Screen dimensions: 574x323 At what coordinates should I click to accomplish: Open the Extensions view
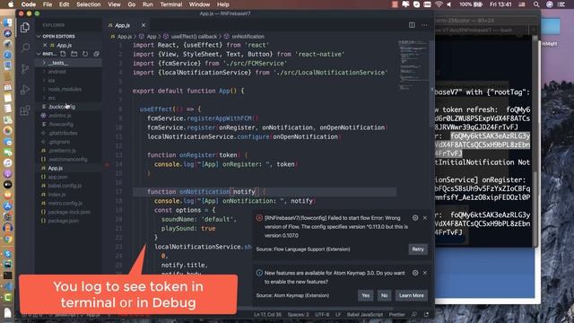[x=25, y=110]
